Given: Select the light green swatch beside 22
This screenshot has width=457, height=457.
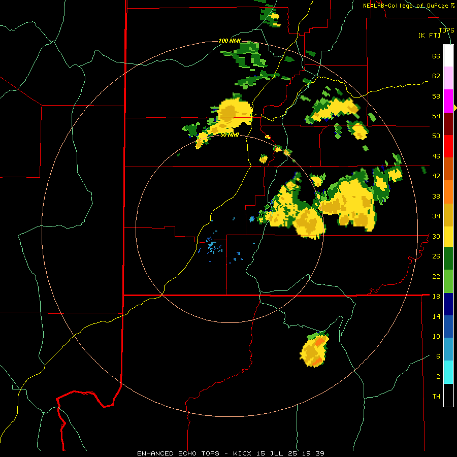Looking at the screenshot, I should tap(448, 281).
